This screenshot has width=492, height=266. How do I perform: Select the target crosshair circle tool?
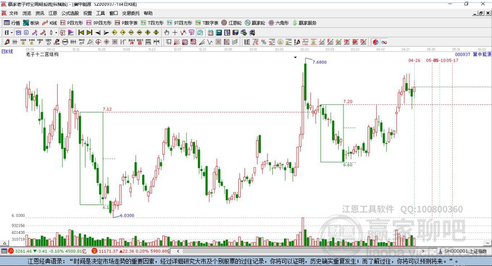click(98, 42)
